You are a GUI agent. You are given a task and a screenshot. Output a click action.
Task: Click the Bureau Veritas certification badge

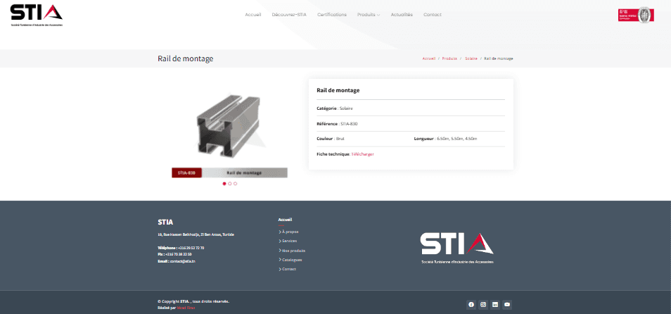(636, 15)
